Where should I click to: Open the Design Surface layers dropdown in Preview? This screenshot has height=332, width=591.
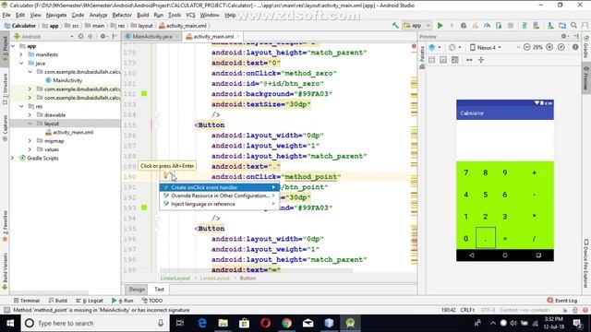pyautogui.click(x=435, y=47)
